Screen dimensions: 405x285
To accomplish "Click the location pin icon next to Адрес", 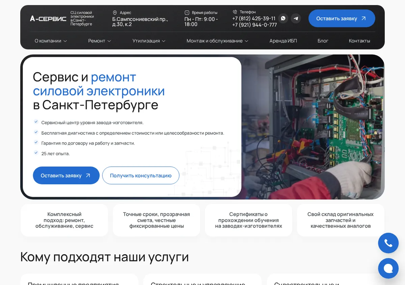I will [115, 12].
